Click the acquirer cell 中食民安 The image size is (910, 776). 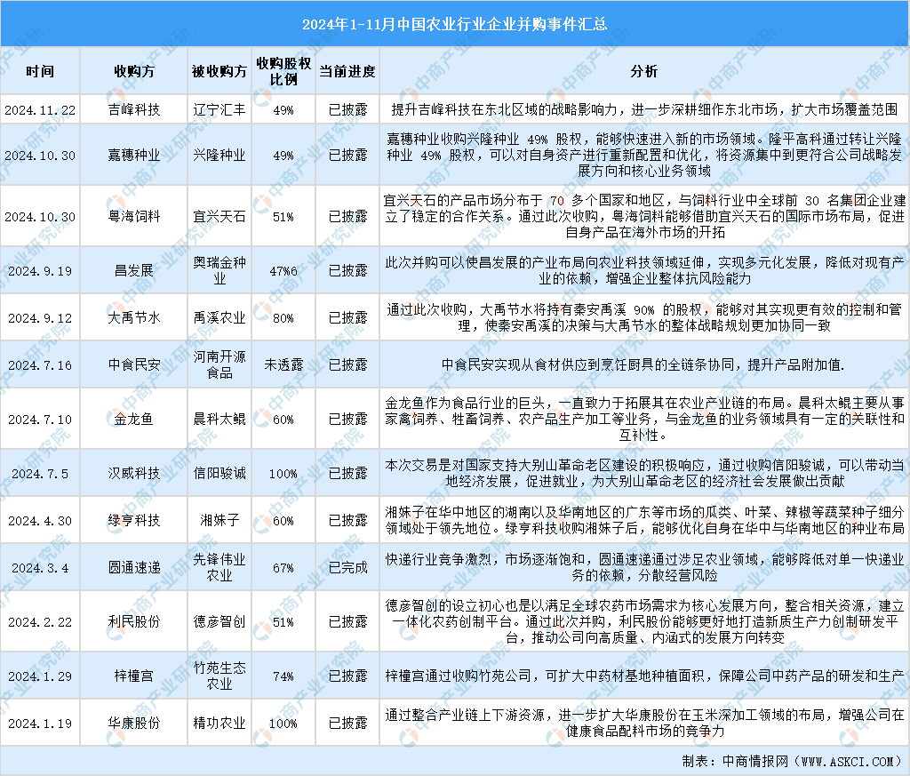pyautogui.click(x=134, y=364)
